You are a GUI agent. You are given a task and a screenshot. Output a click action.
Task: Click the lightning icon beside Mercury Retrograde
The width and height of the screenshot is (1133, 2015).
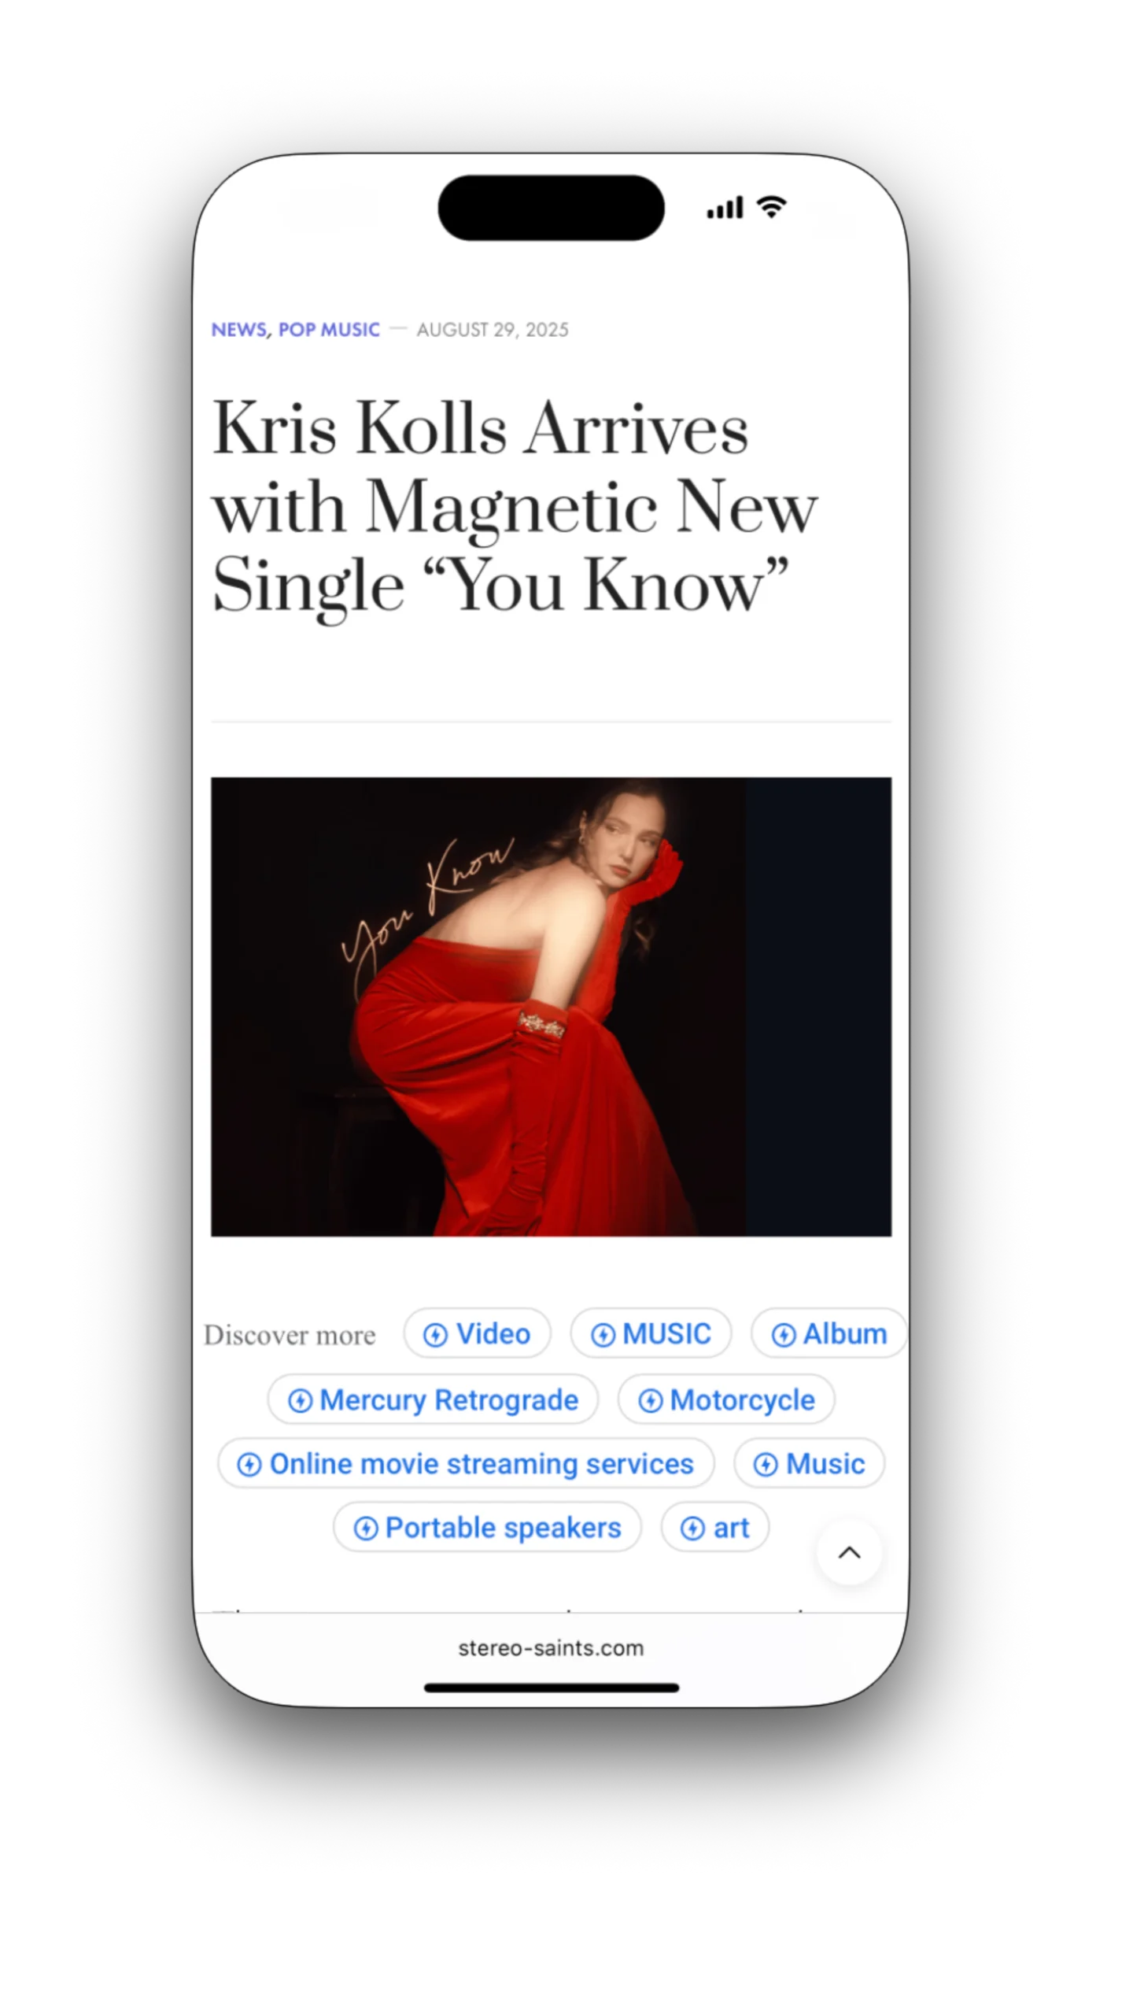(x=300, y=1401)
